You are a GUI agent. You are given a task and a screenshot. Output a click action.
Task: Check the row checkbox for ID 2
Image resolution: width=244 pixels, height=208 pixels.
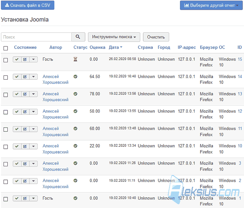pyautogui.click(x=6, y=182)
